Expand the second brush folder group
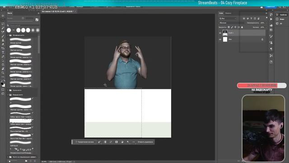 coord(8,90)
